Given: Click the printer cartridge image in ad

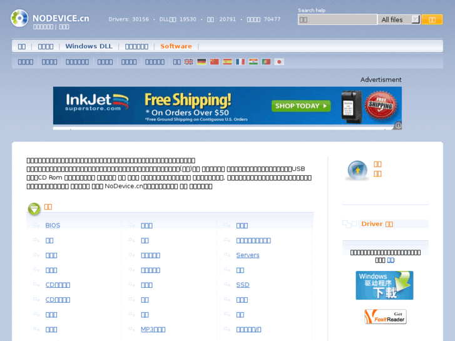Looking at the screenshot, I should [352, 106].
